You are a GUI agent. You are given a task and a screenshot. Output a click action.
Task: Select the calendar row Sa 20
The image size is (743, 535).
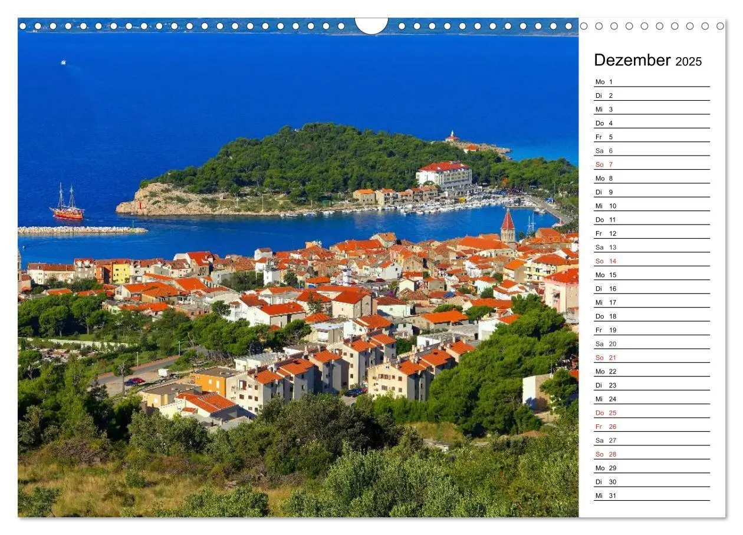coord(652,344)
